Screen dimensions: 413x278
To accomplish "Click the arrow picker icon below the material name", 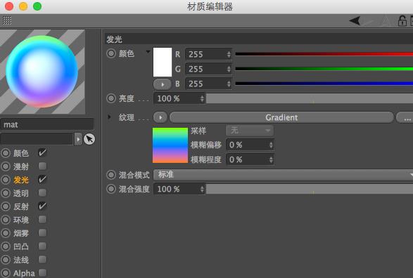I will tap(89, 139).
